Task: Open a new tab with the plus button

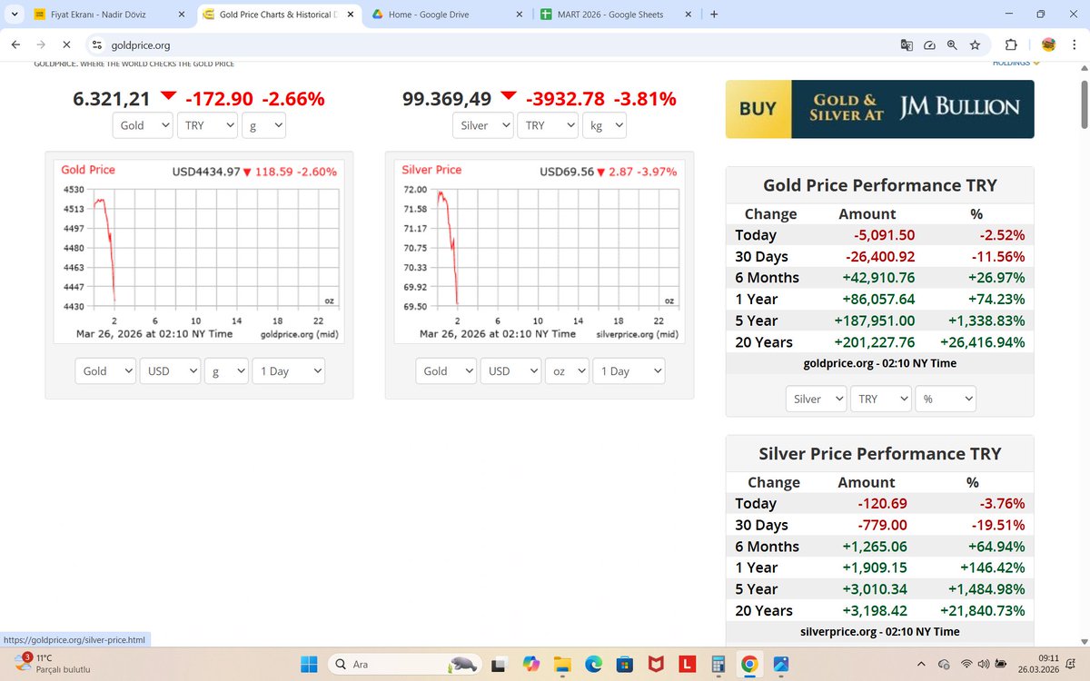Action: tap(714, 15)
